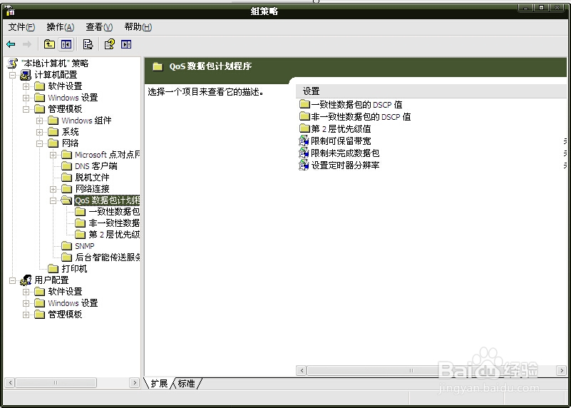
Task: Click the folder icon of 后台智能传送服务
Action: tap(66, 257)
